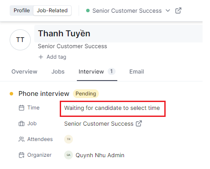Click the Add tag button
The width and height of the screenshot is (210, 169).
click(x=52, y=57)
